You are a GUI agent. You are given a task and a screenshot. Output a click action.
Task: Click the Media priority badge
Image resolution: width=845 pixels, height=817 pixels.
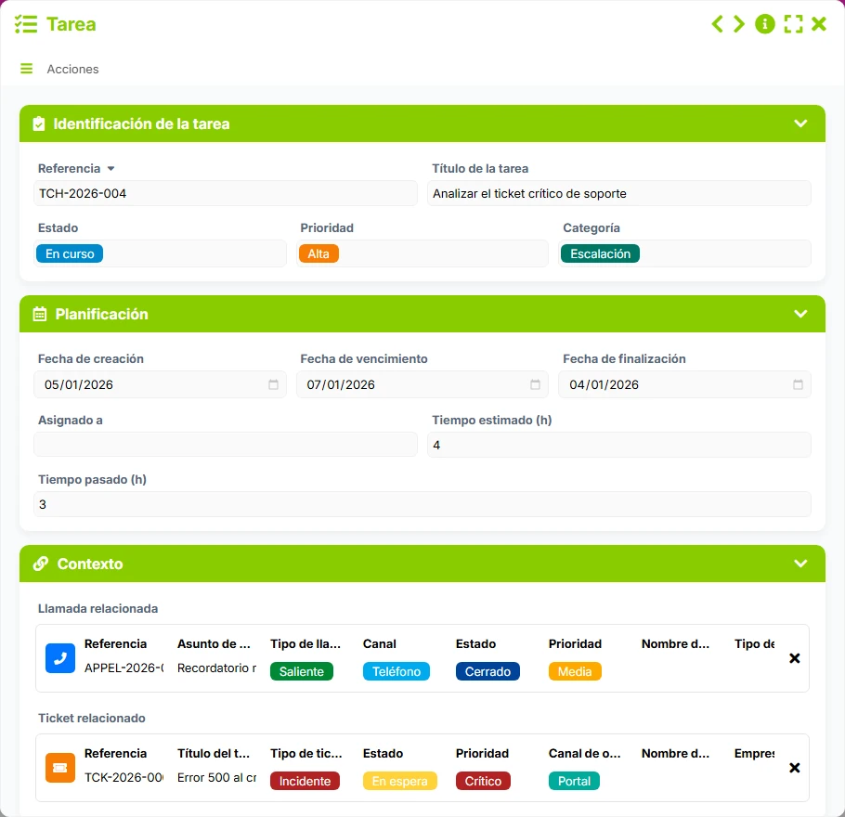575,671
